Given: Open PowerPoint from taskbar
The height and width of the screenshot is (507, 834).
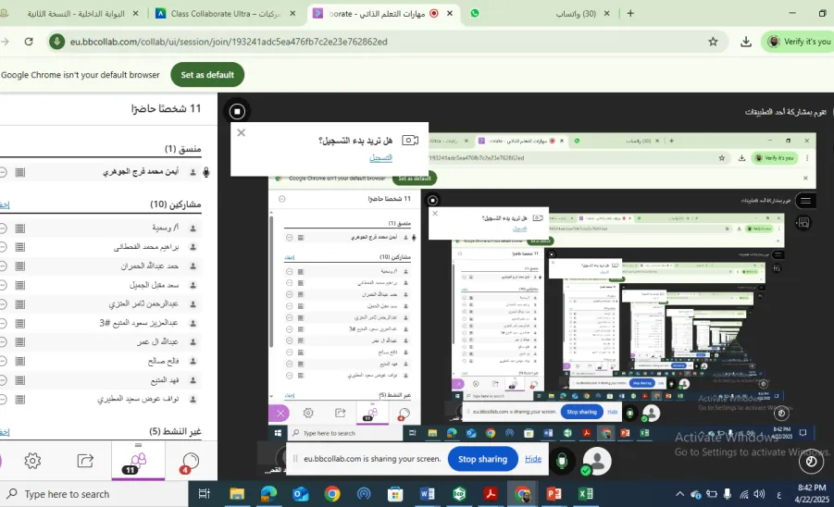Looking at the screenshot, I should click(x=554, y=494).
